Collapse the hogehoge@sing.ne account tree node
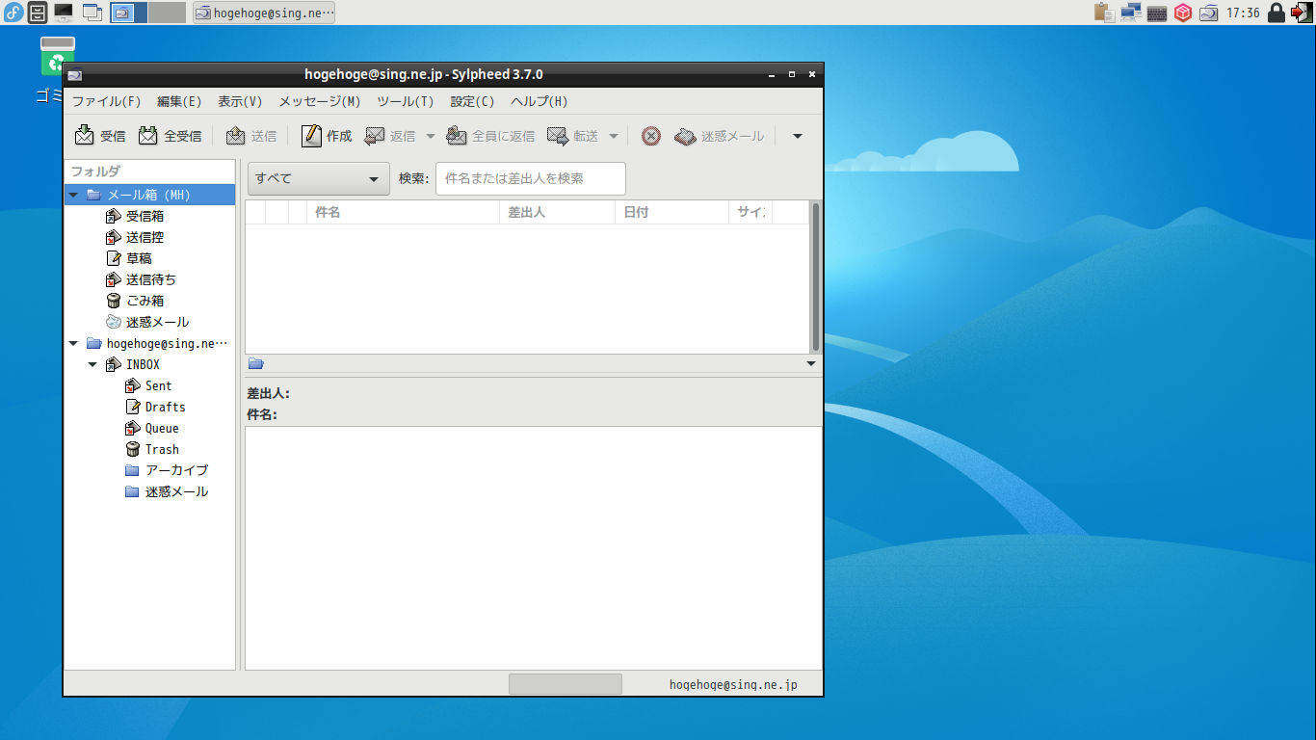Screen dimensions: 1316x740 click(x=73, y=343)
